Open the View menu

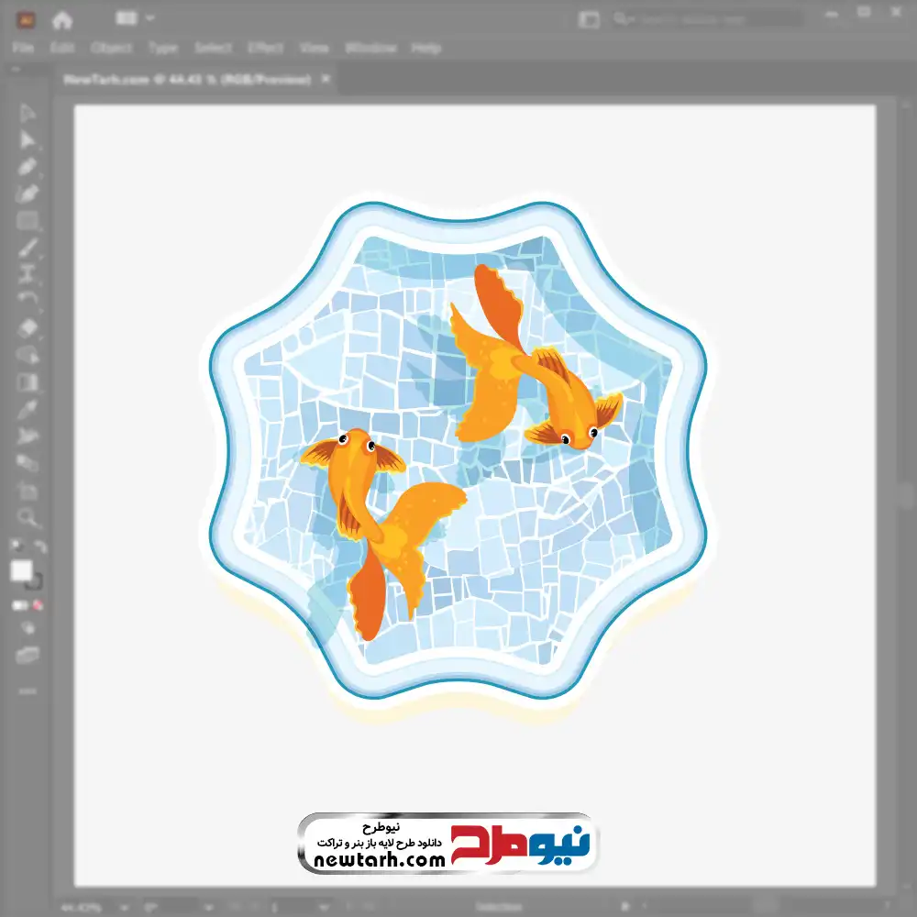point(314,48)
